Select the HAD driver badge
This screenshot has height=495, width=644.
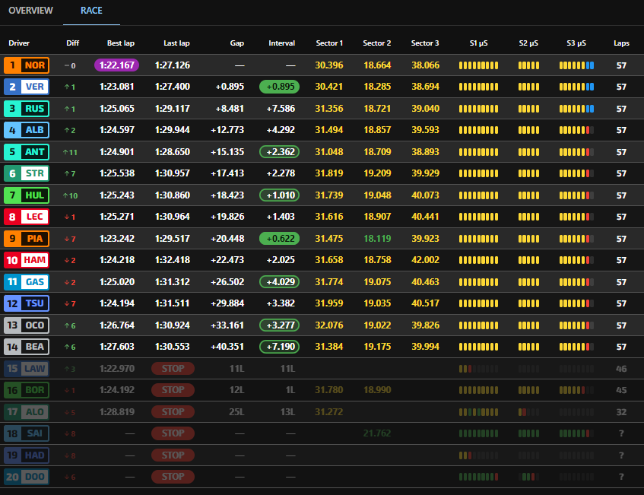pyautogui.click(x=27, y=455)
